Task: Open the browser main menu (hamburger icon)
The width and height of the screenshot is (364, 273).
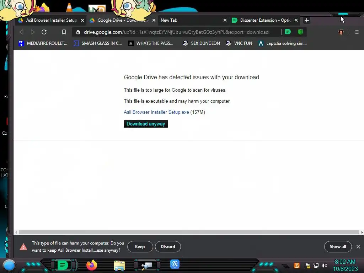Action: [357, 32]
